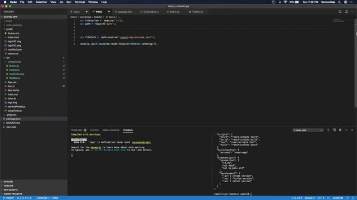Open index.html in the explorer
This screenshot has height=200, width=357.
[x=33, y=37]
